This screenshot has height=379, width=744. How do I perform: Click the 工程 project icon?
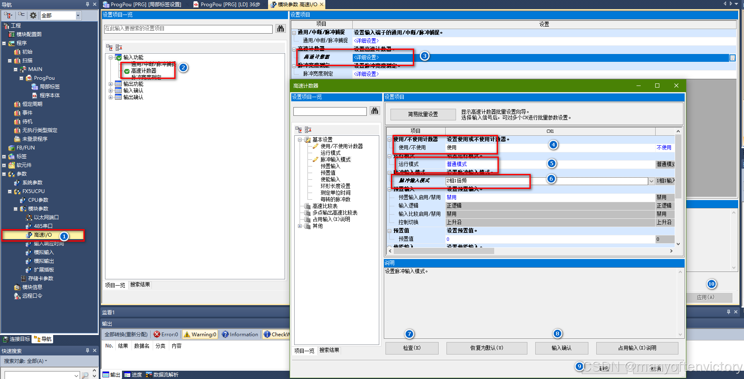coord(6,26)
